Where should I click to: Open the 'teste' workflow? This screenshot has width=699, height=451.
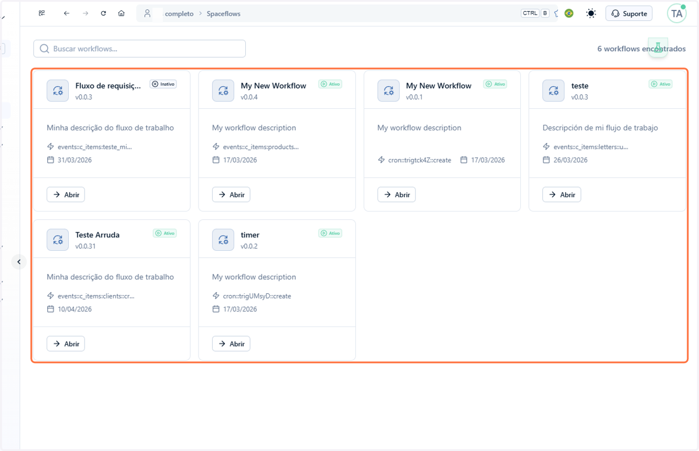[562, 194]
